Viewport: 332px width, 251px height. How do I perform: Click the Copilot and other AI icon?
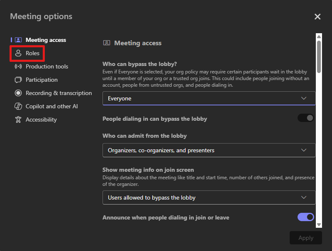click(18, 106)
